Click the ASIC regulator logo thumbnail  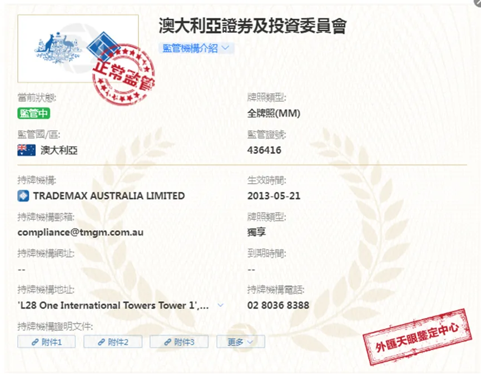pos(78,48)
